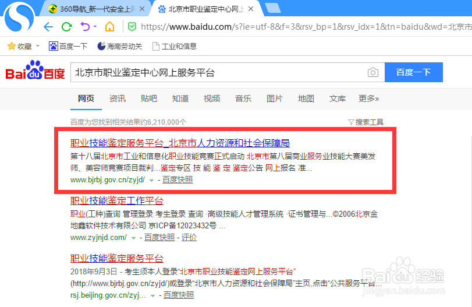Switch to the 贴吧 tab
The image size is (472, 307).
point(149,98)
